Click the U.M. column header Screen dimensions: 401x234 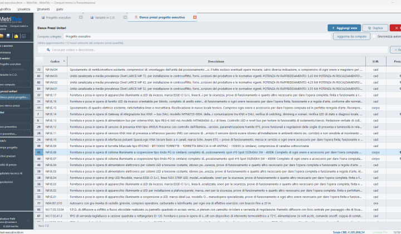pyautogui.click(x=375, y=61)
